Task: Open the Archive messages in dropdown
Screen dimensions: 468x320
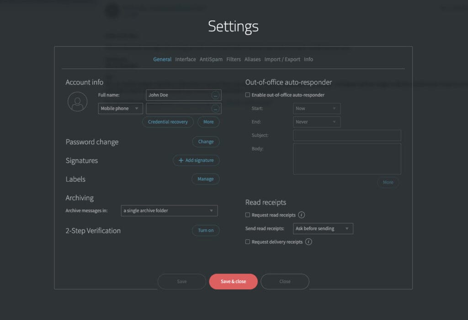Action: tap(169, 210)
